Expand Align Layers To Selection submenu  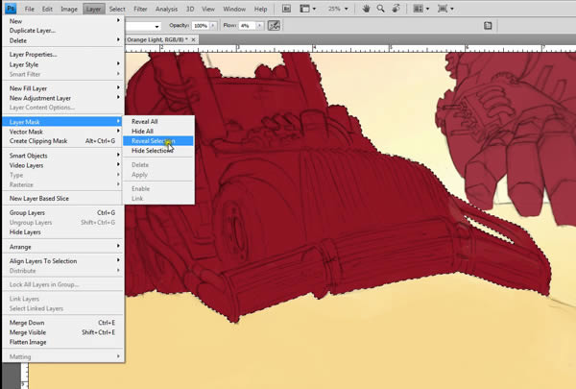pyautogui.click(x=63, y=260)
